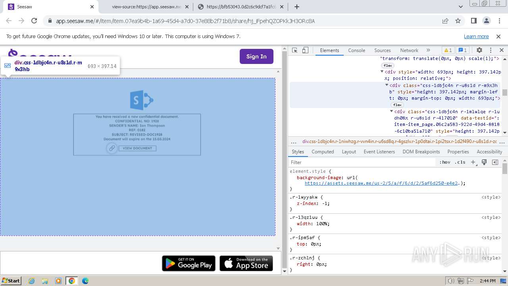Click the VIEW DOCUMENT button in the page
Screen dimensions: 508x286
[x=137, y=148]
